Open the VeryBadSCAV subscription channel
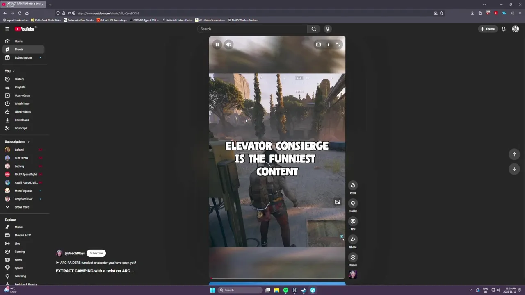525x295 pixels. click(x=23, y=199)
